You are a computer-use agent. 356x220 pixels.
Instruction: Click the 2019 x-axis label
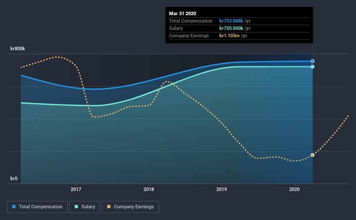point(222,189)
